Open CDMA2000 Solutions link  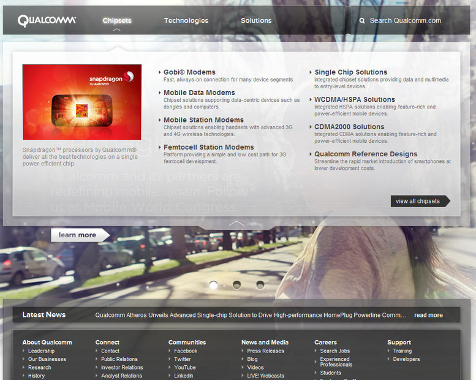349,127
